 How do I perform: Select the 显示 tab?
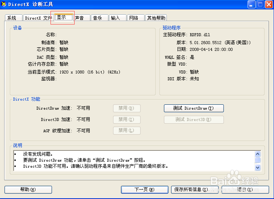(x=64, y=17)
